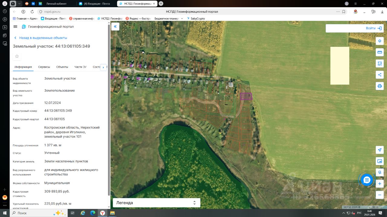Viewport: 387px width, 217px height.
Task: Show hidden tray icons arrow
Action: [x=344, y=213]
